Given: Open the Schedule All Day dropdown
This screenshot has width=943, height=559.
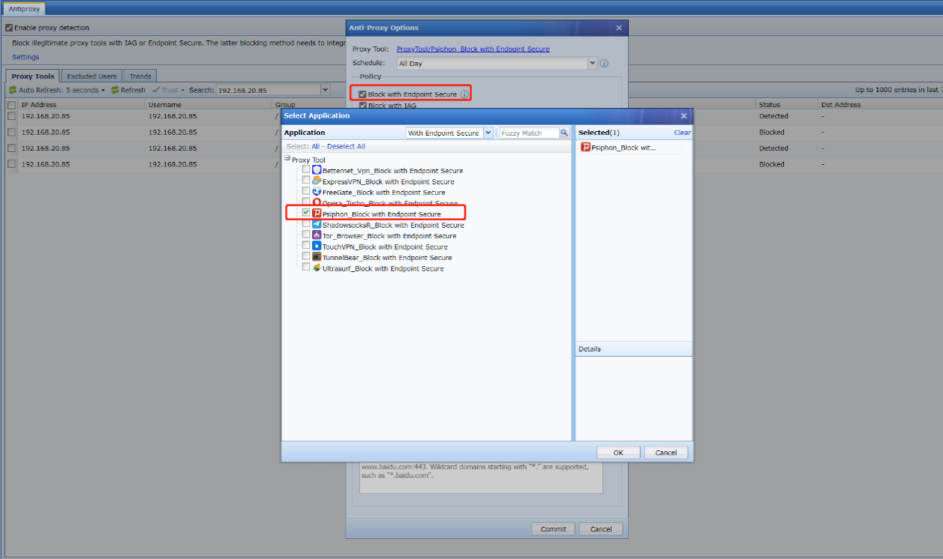Looking at the screenshot, I should click(593, 64).
